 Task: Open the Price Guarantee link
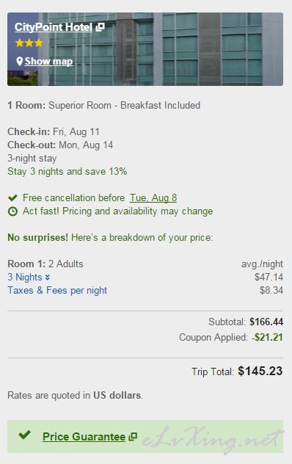point(84,437)
